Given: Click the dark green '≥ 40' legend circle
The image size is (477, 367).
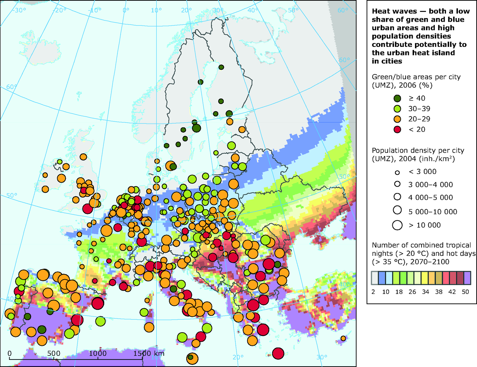Looking at the screenshot, I should point(397,98).
